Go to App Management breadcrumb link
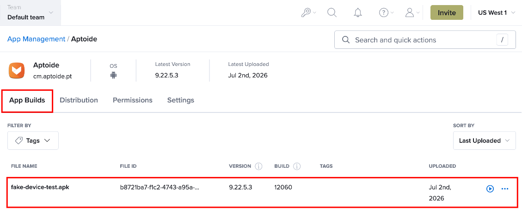This screenshot has height=224, width=522. [x=36, y=39]
